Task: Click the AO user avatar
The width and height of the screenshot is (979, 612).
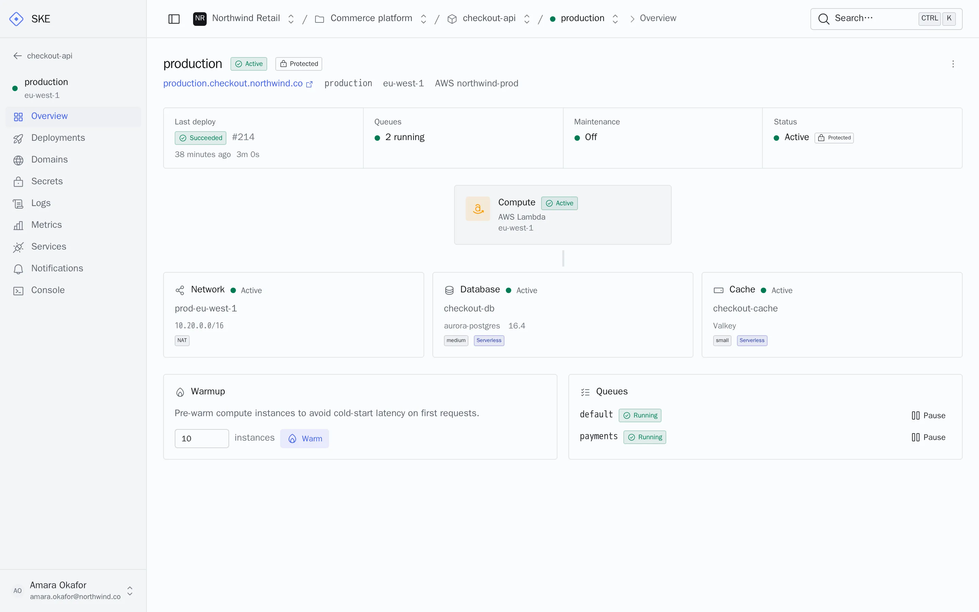Action: [x=17, y=591]
